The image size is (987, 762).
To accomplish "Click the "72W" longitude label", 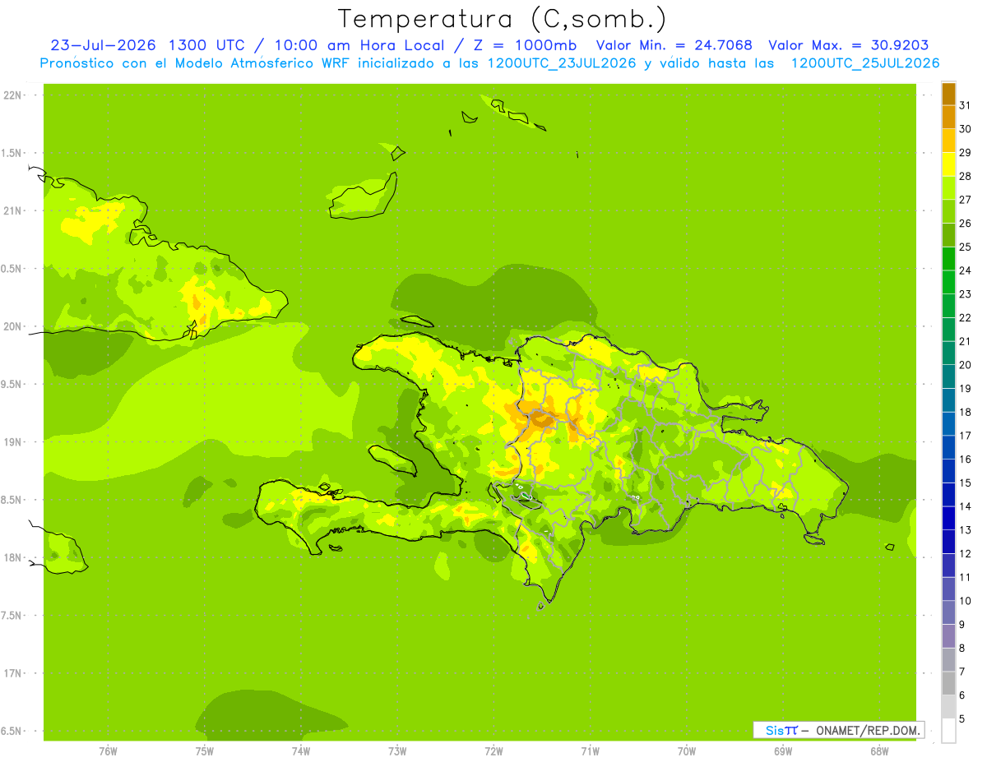I will coord(494,751).
